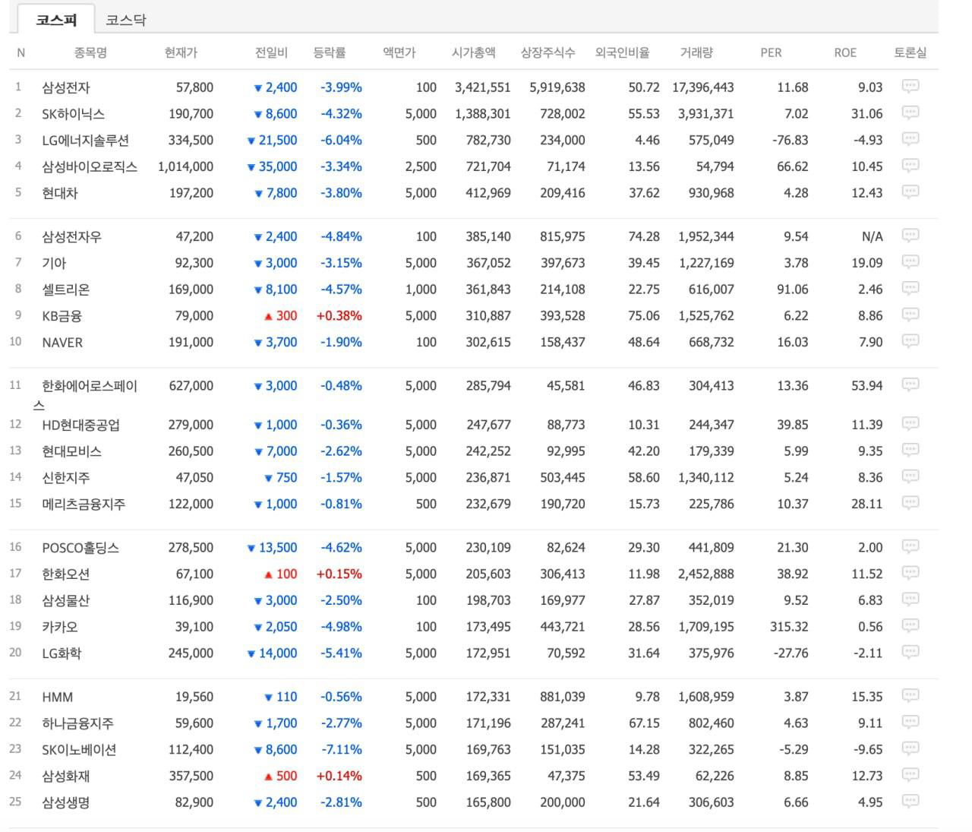Click the PER column header
972x832 pixels.
[771, 52]
